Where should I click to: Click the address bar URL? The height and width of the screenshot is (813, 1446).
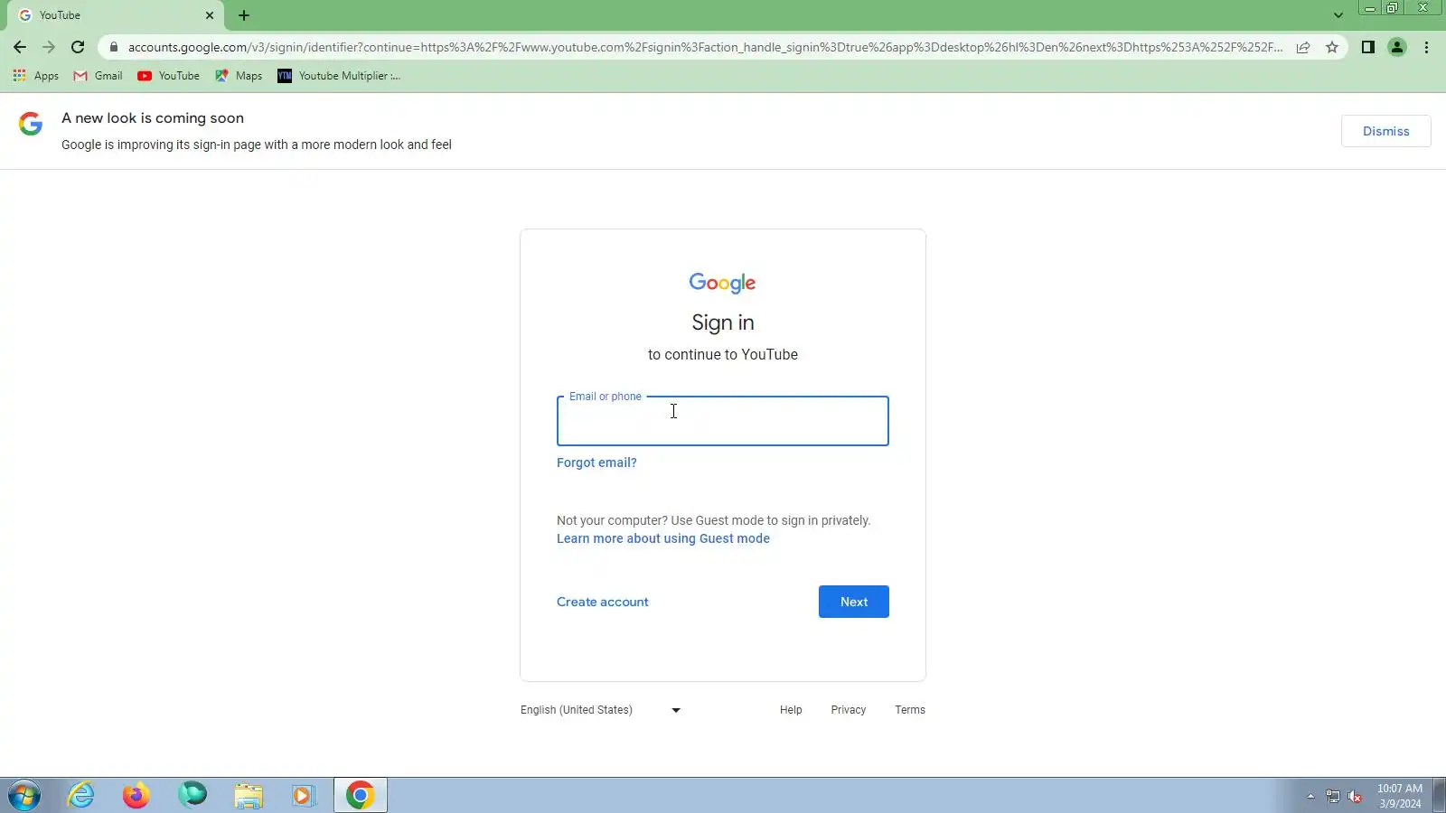[x=705, y=47]
